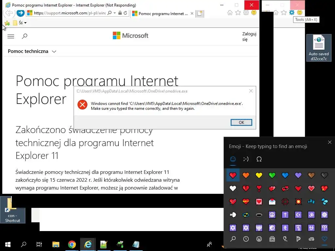Open the Windows Start menu

pos(8,244)
